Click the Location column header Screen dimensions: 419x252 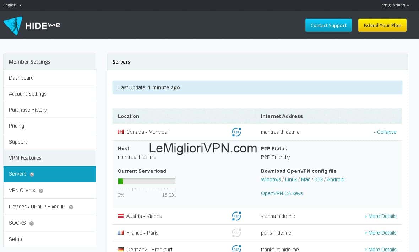[128, 116]
